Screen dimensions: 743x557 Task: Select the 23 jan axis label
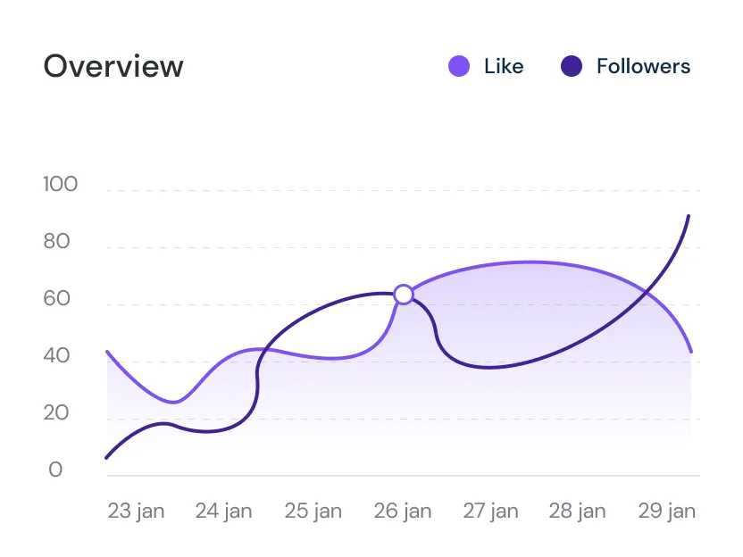point(136,511)
